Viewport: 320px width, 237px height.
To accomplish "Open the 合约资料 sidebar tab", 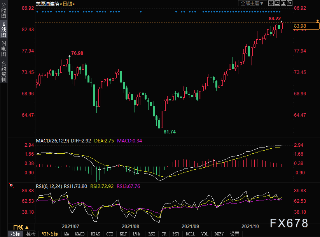I will click(3, 72).
